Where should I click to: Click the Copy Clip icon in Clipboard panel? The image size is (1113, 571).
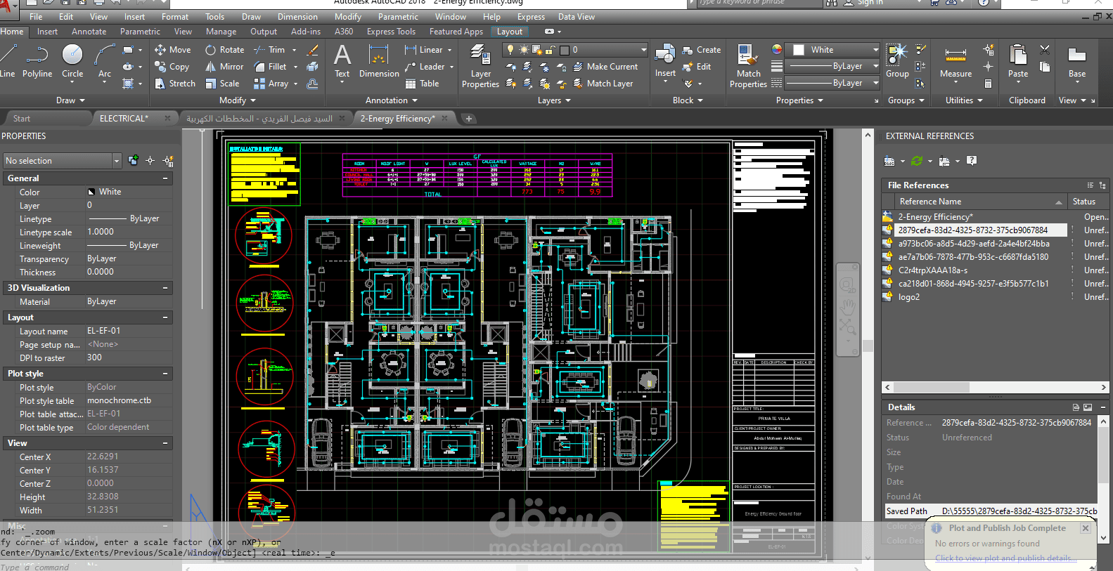click(1045, 67)
